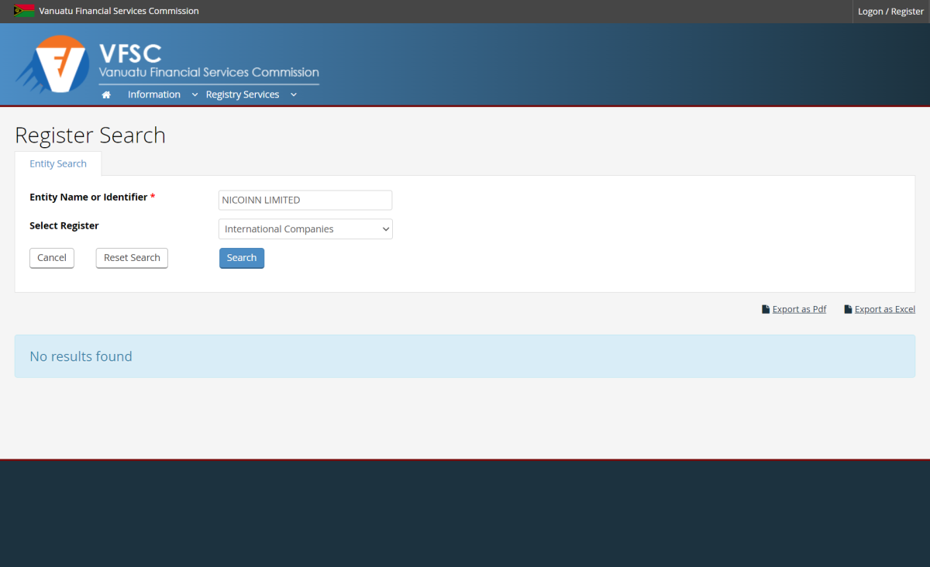Click the No results found banner
Screen dimensions: 930x567
coord(464,356)
